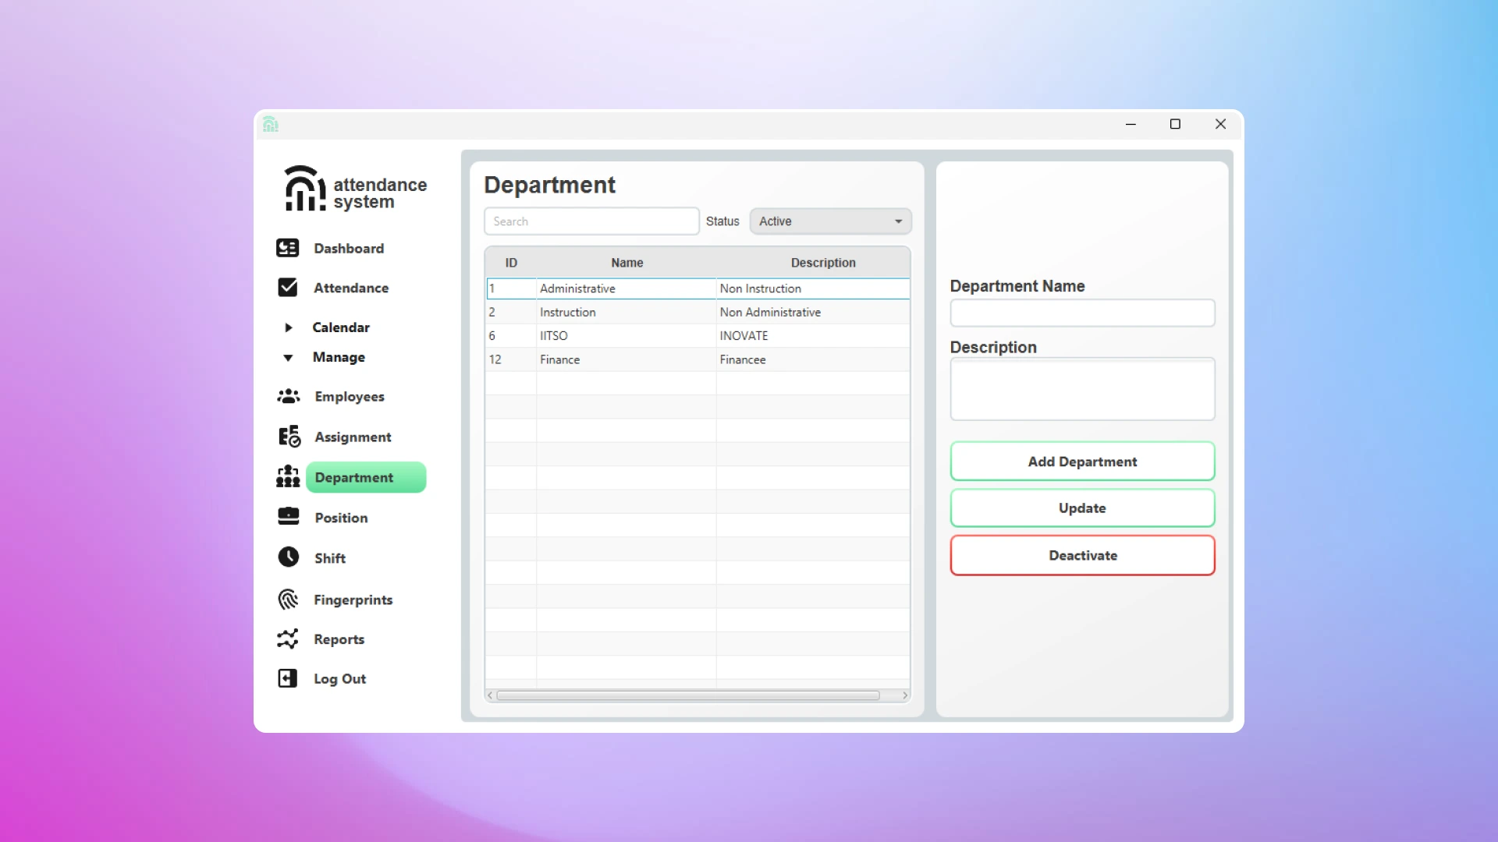The width and height of the screenshot is (1498, 842).
Task: Select the Finance row in table
Action: 624,359
